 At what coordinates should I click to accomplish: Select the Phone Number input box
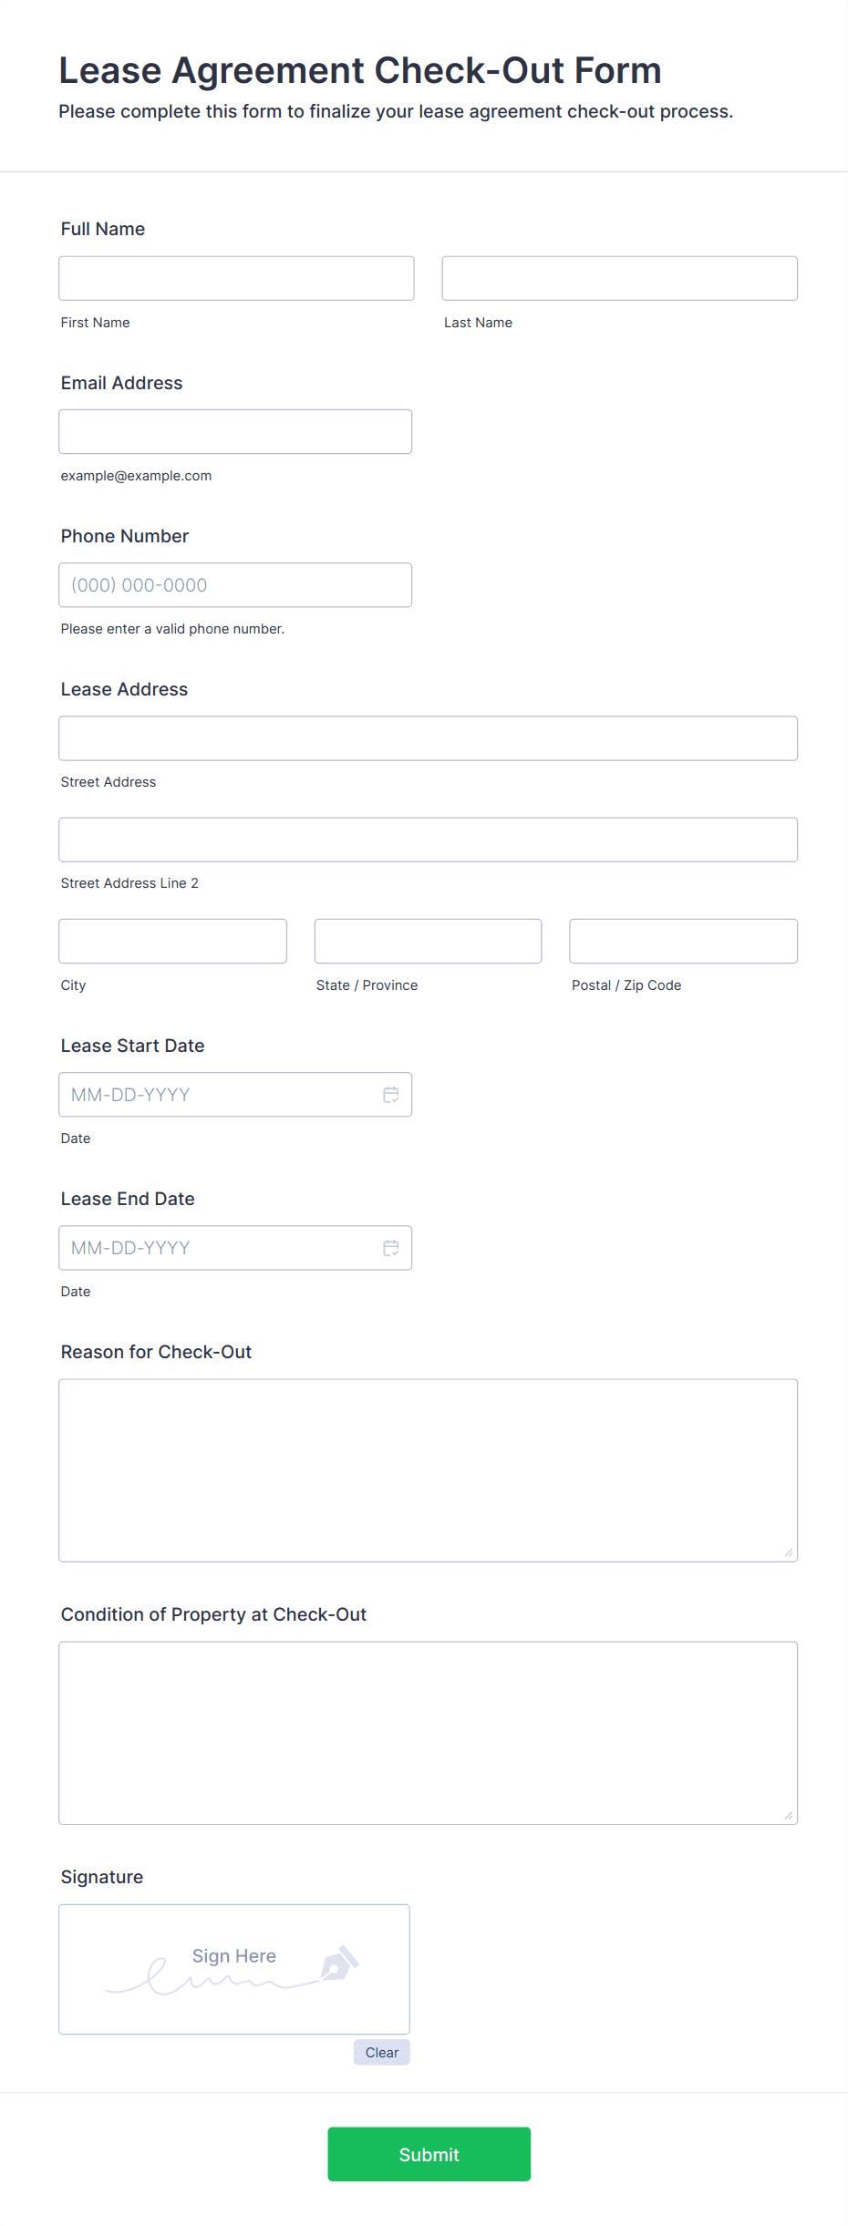[x=235, y=585]
